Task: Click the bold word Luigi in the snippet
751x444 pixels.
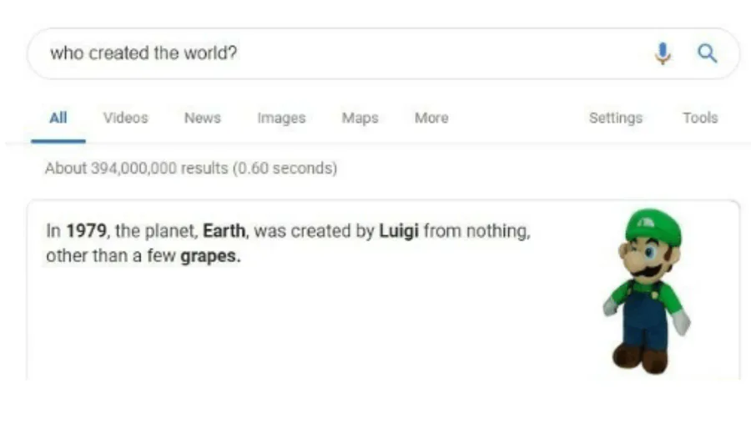Action: coord(399,231)
